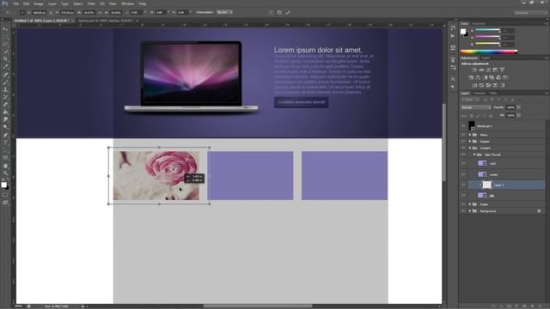
Task: Open the File menu
Action: (15, 3)
